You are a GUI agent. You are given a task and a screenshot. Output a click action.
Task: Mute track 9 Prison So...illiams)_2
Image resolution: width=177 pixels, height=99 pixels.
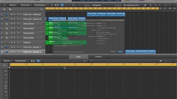[12, 52]
